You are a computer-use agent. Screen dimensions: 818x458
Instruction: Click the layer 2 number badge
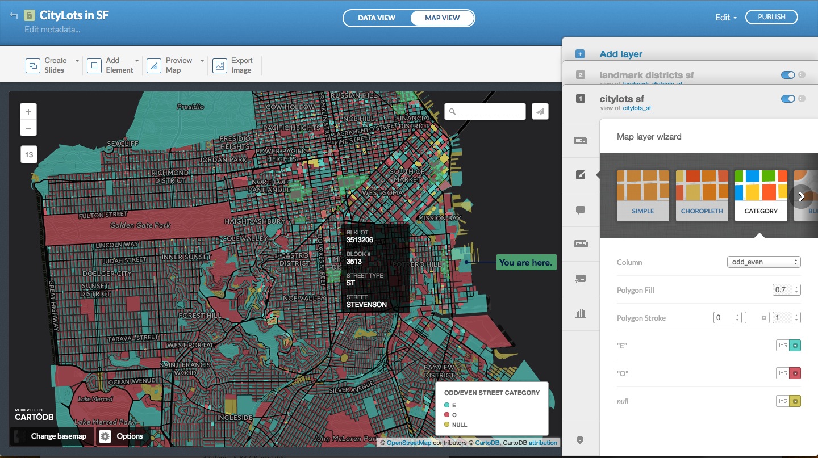click(x=580, y=75)
